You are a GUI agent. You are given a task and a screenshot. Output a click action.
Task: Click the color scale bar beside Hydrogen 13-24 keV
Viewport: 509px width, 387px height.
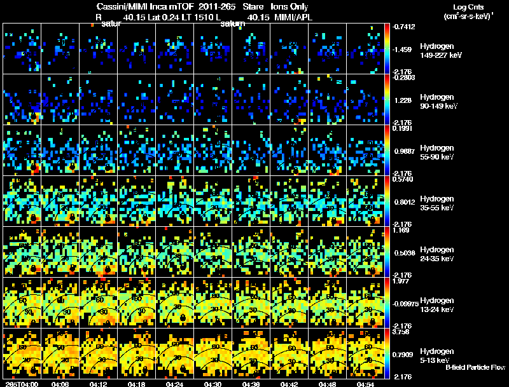tap(387, 303)
